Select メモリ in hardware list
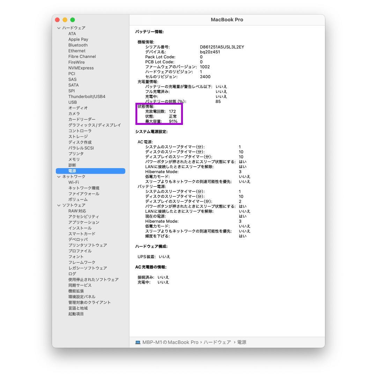 point(74,159)
